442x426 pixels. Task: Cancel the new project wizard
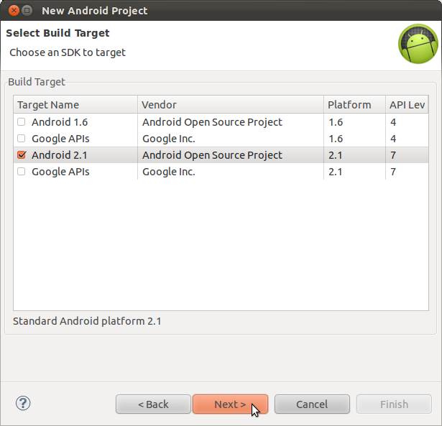tap(312, 404)
